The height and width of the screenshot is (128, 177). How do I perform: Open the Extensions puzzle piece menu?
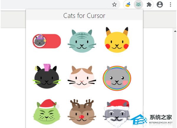pos(149,5)
